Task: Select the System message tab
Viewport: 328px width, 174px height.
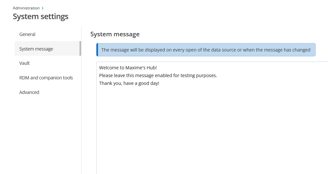Action: (x=36, y=49)
